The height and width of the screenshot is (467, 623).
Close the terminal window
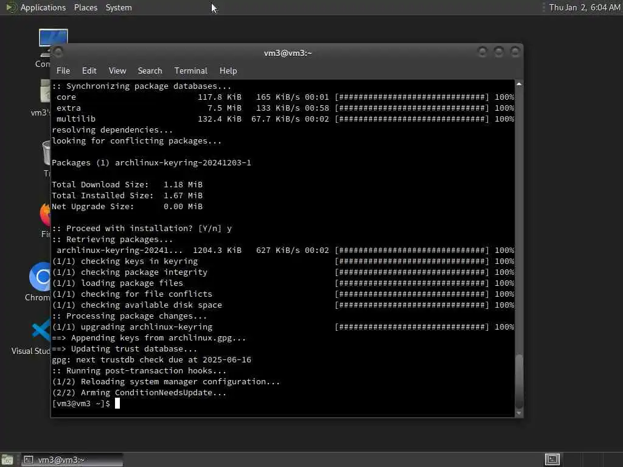pyautogui.click(x=515, y=52)
